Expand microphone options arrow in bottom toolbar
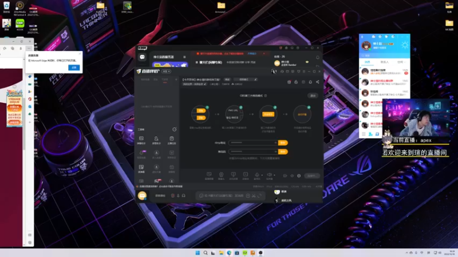This screenshot has height=257, width=458. pos(262,175)
